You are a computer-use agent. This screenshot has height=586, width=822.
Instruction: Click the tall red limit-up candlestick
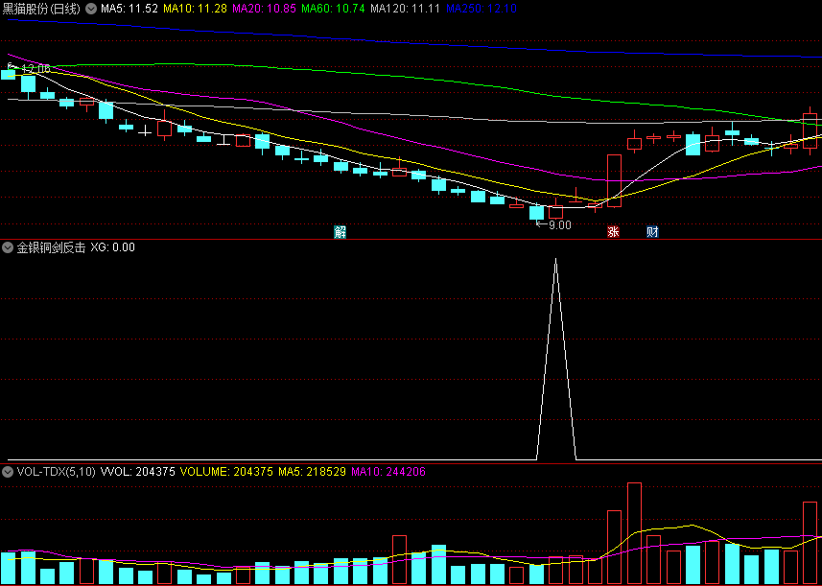[x=615, y=180]
